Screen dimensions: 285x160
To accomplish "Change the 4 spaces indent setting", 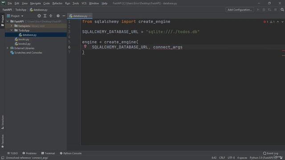I will [x=242, y=158].
